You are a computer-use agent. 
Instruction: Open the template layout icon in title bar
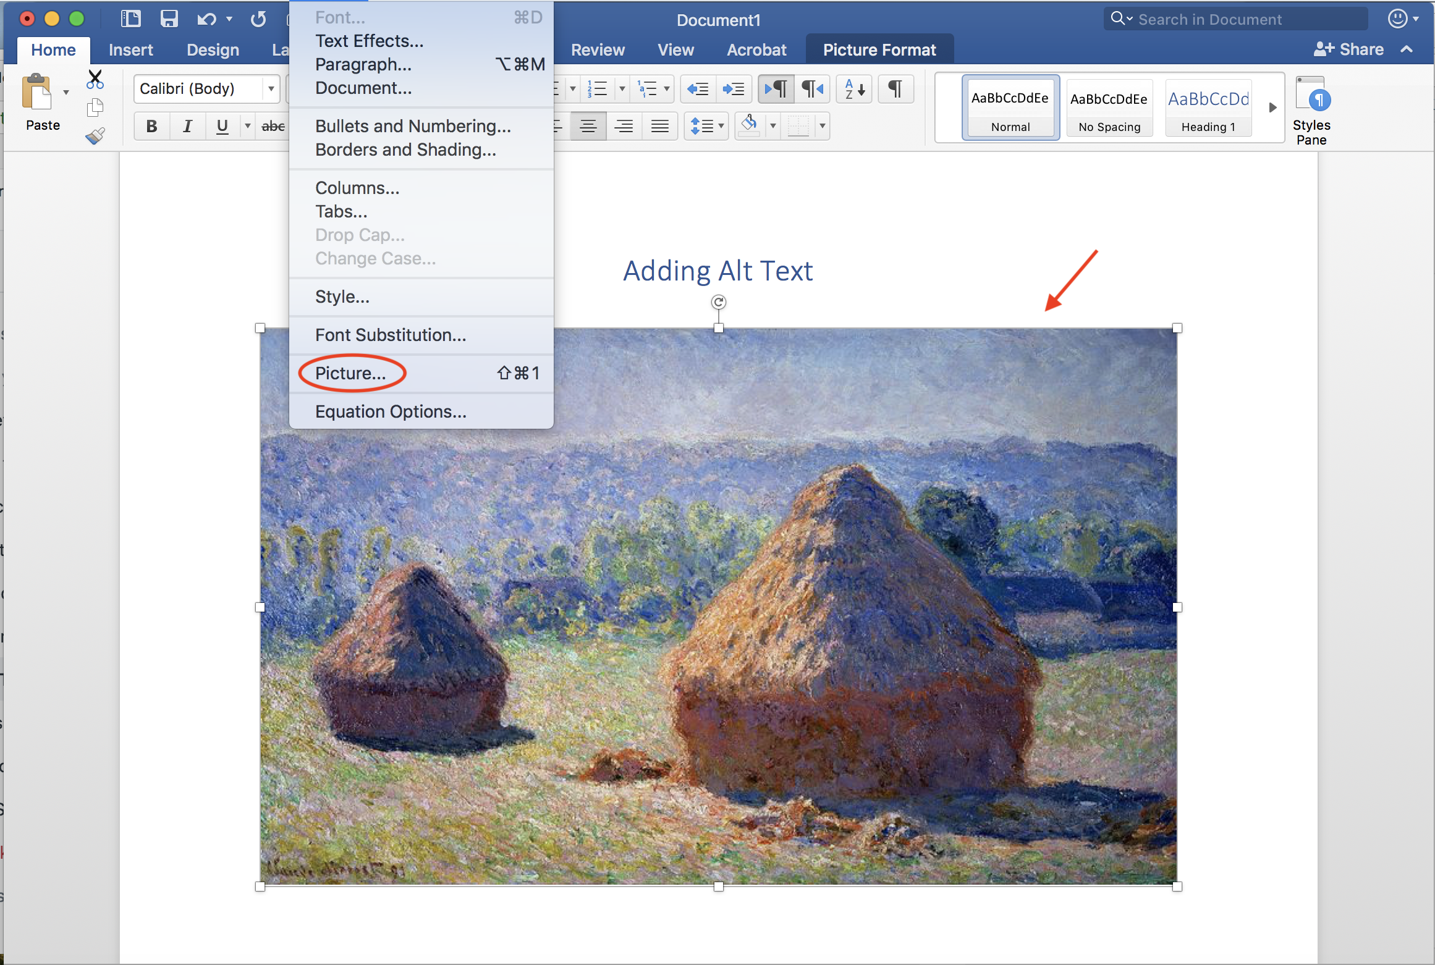click(x=130, y=19)
